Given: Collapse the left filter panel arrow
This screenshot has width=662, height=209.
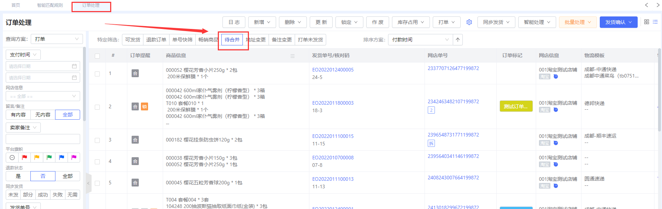Looking at the screenshot, I should 88,183.
